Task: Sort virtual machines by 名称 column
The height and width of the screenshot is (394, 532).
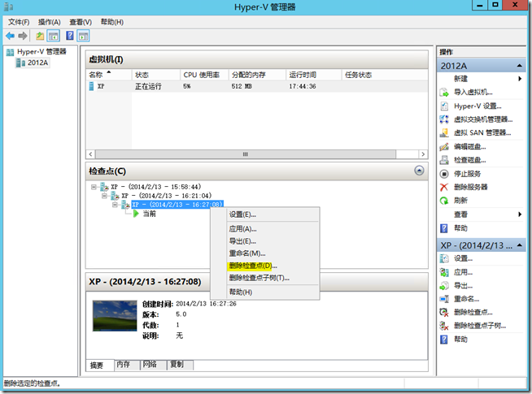Action: click(x=109, y=75)
